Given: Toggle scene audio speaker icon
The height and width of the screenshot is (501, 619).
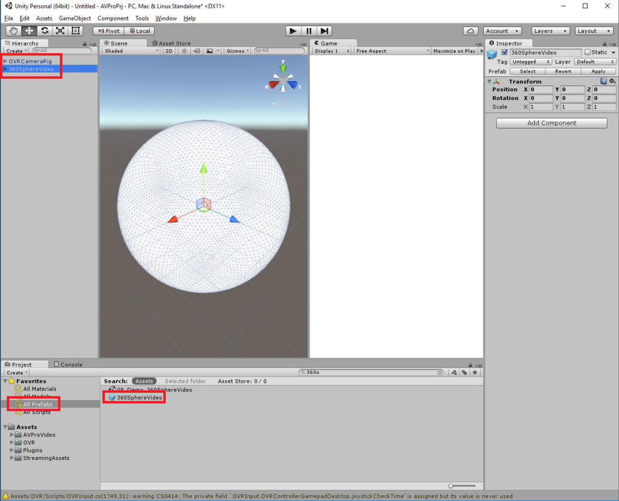Looking at the screenshot, I should tap(196, 51).
